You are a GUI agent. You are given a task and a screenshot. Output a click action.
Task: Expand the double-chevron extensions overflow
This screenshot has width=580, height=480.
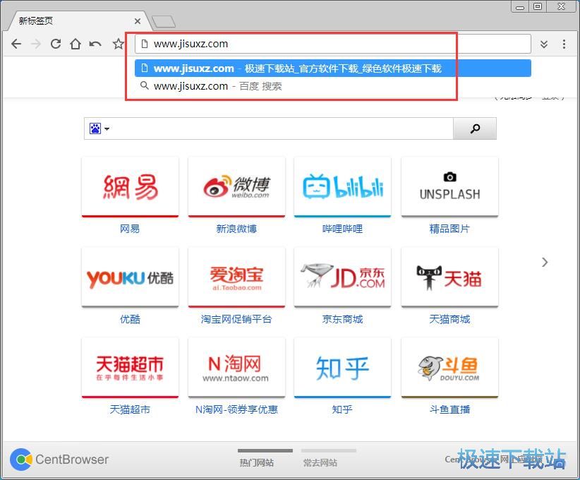click(544, 44)
